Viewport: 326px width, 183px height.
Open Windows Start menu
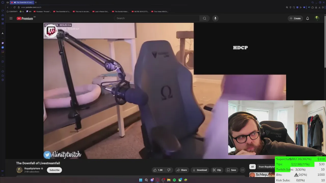click(x=141, y=180)
